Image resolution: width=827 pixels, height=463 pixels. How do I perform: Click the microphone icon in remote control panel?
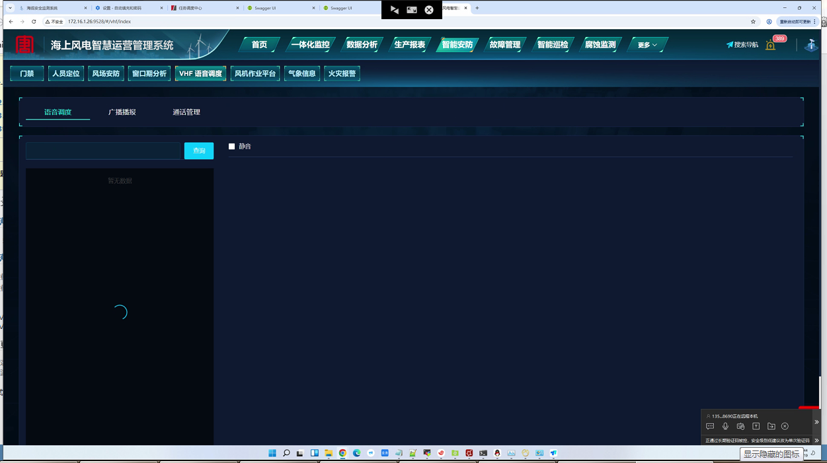tap(725, 427)
